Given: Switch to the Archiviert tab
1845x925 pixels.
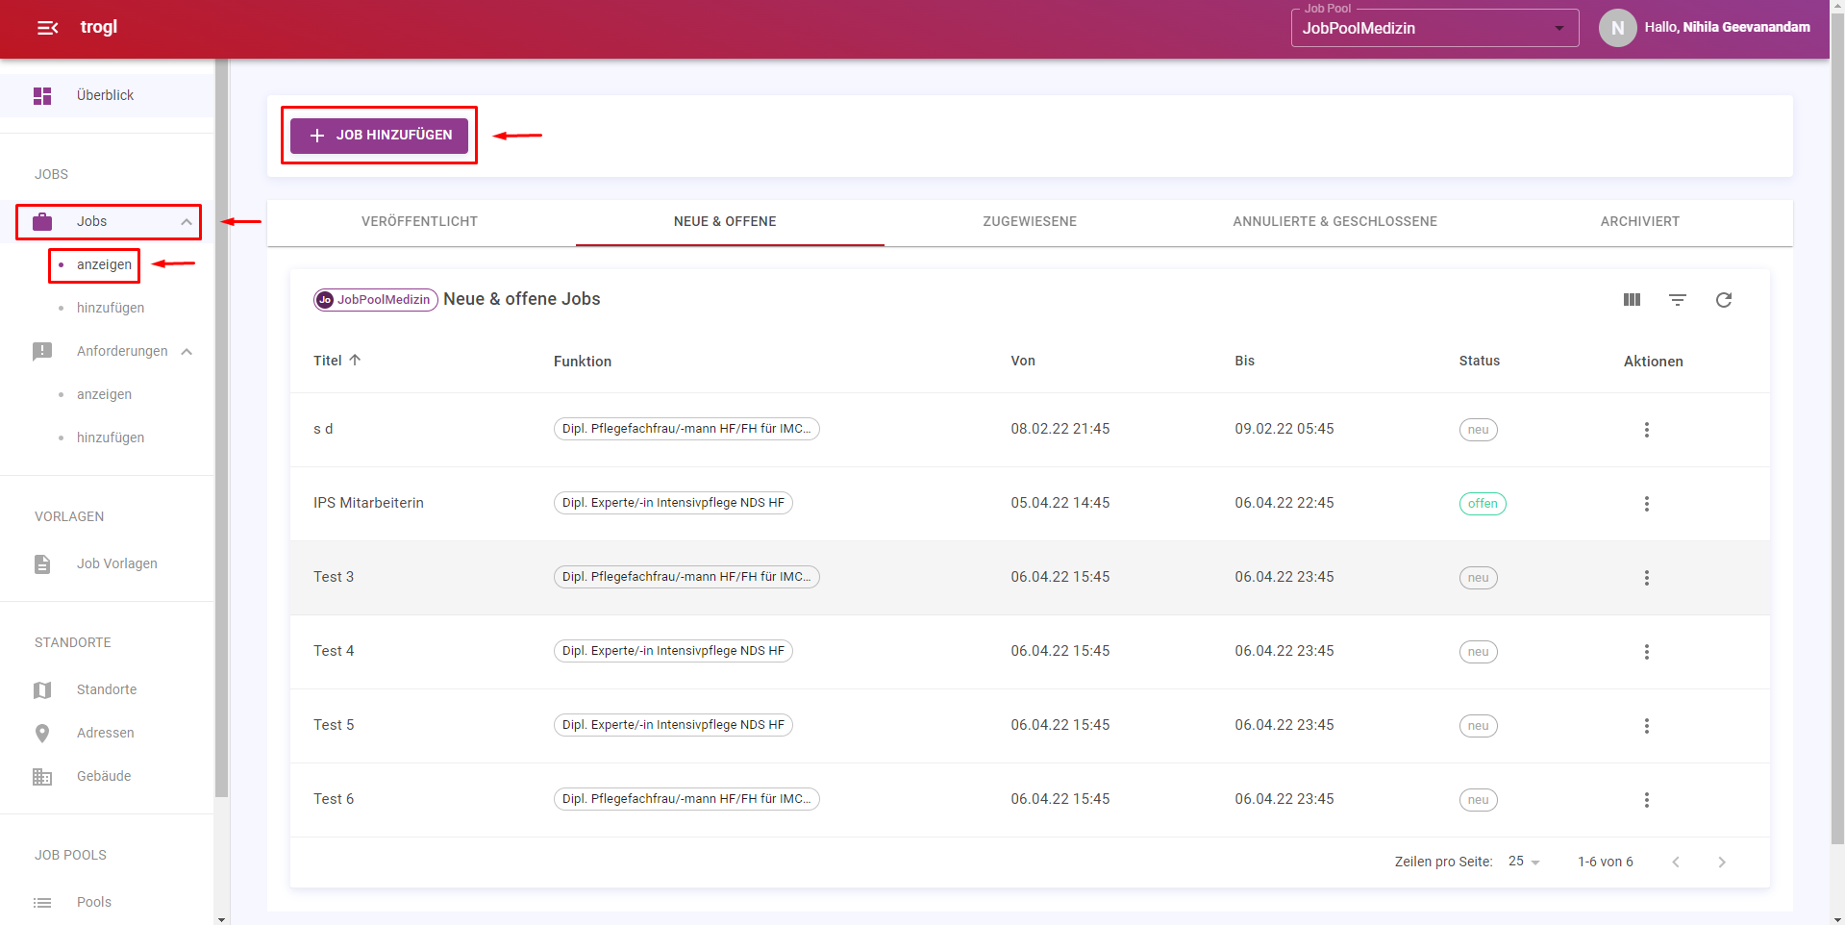Looking at the screenshot, I should (x=1639, y=222).
